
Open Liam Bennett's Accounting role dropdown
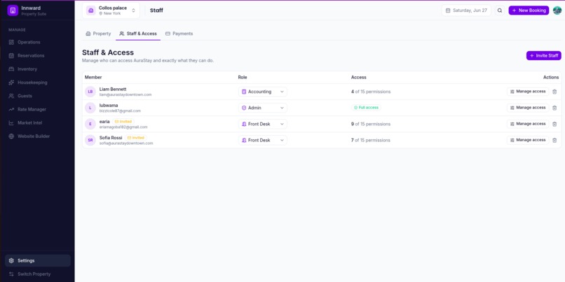click(x=263, y=92)
